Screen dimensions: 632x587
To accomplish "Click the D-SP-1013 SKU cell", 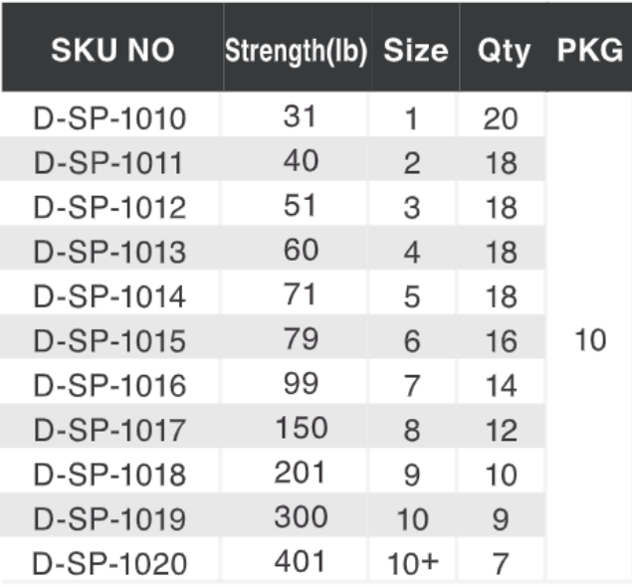I will [109, 252].
